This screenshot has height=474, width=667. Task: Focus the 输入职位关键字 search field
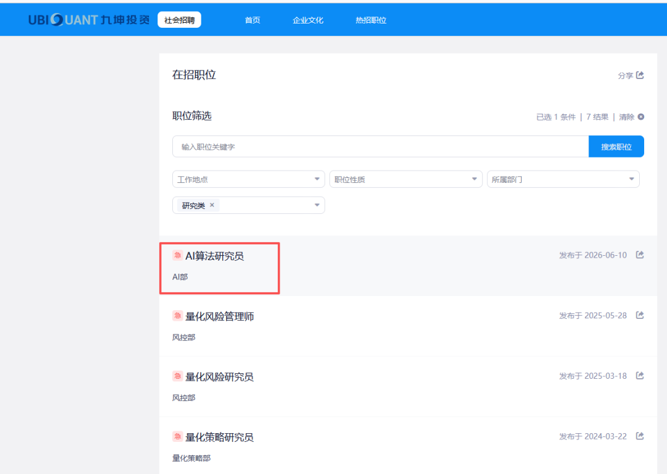point(380,147)
